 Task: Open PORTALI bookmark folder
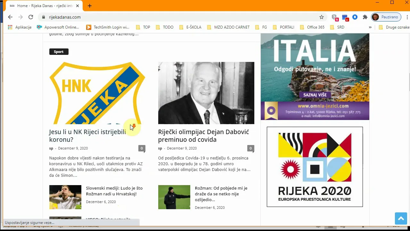283,27
